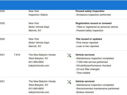The image size is (127, 95).
Task: Click the phone number 631-669-8800 in the 7,815 mile row
Action: coord(36,62)
